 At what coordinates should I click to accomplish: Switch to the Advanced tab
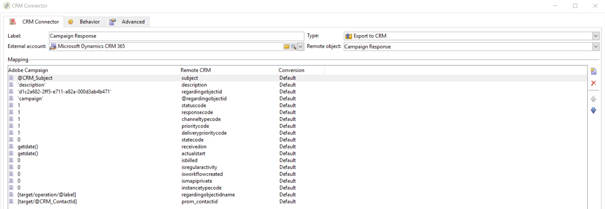point(127,22)
